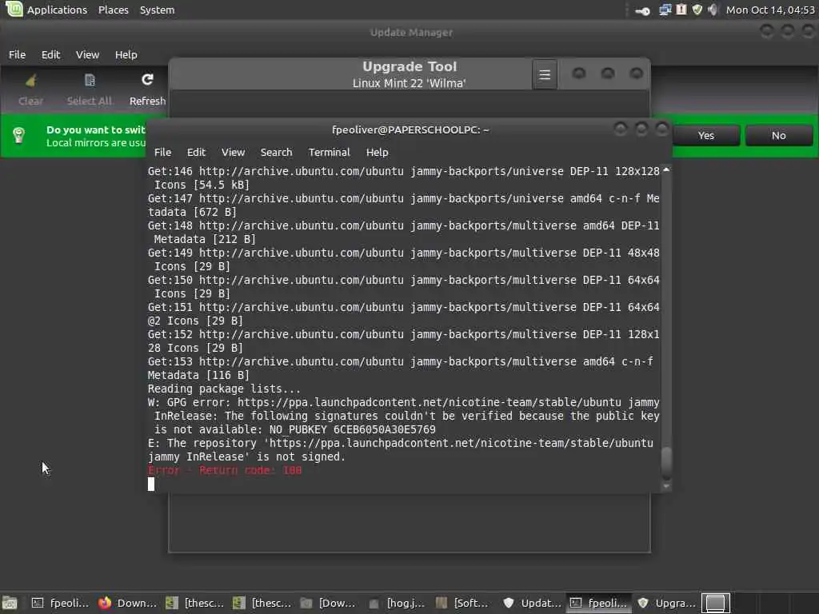This screenshot has height=614, width=819.
Task: Click the "Linux Mint 22 'Wilma'" subtitle
Action: click(x=409, y=83)
